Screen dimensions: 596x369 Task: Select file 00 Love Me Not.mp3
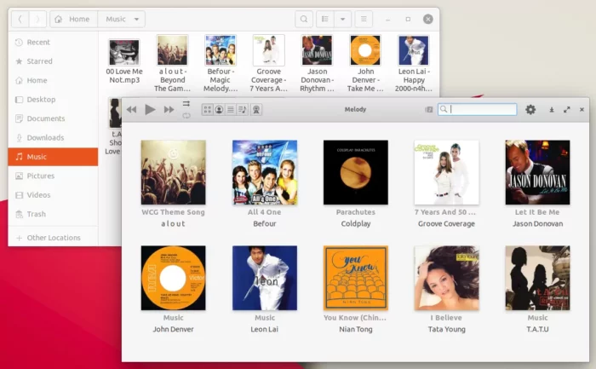click(x=124, y=61)
